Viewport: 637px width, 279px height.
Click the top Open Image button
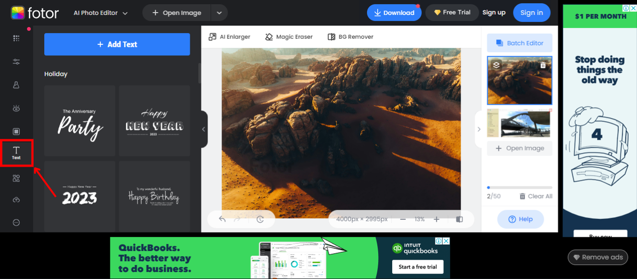[x=177, y=13]
